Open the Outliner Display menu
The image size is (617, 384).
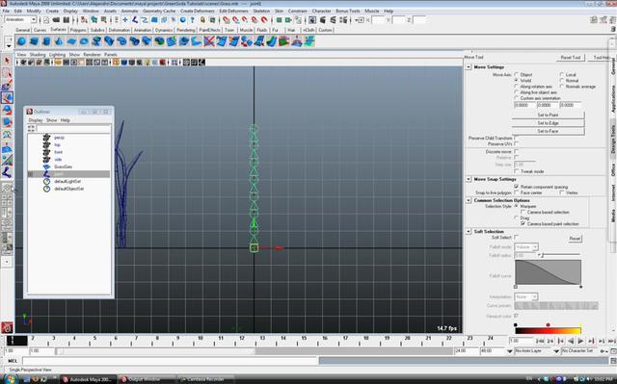point(36,120)
